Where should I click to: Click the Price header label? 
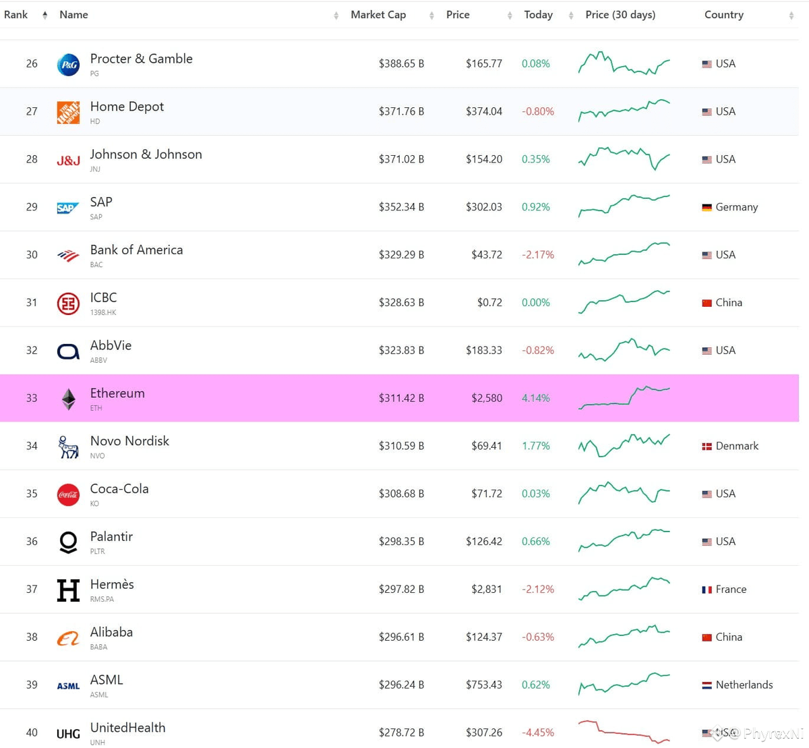(x=458, y=15)
